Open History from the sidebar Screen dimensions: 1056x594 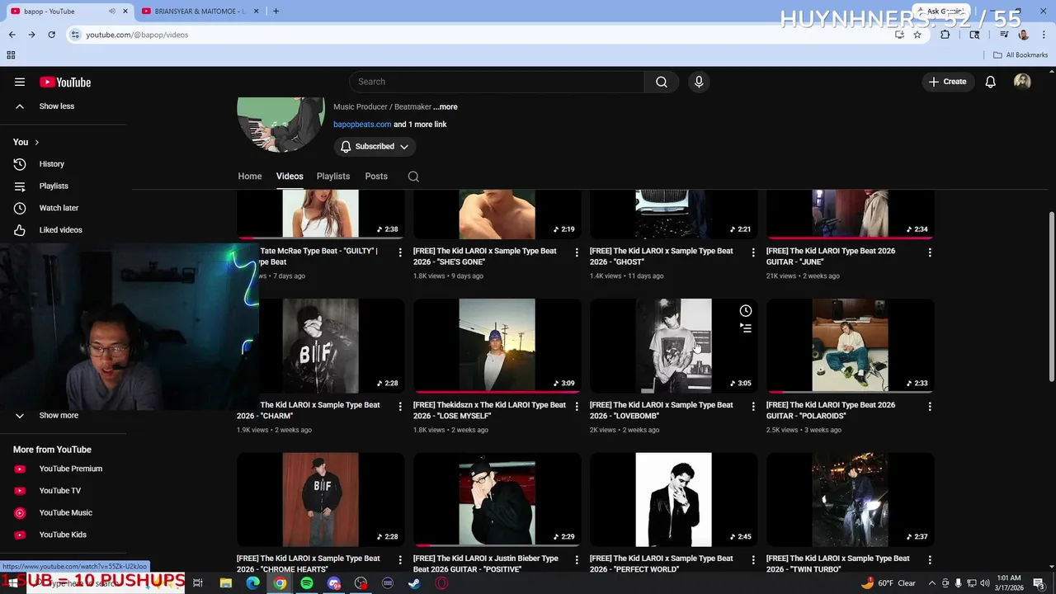pos(51,164)
